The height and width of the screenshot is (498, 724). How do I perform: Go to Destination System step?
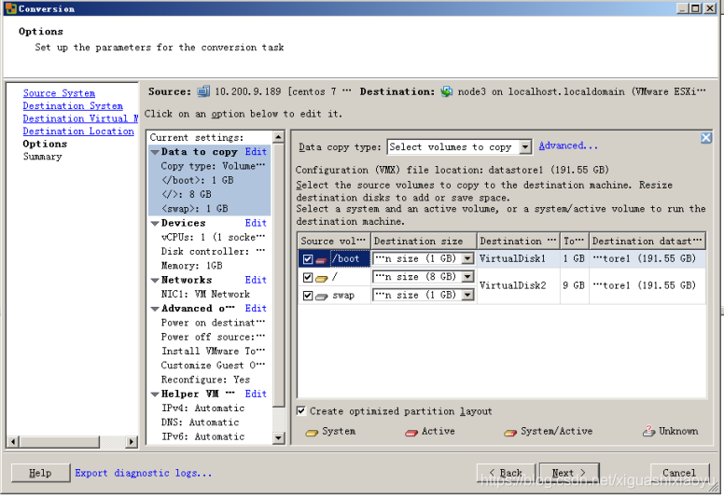pos(73,106)
